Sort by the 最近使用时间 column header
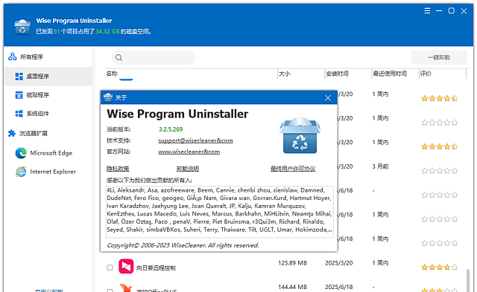477x292 pixels. pyautogui.click(x=390, y=74)
